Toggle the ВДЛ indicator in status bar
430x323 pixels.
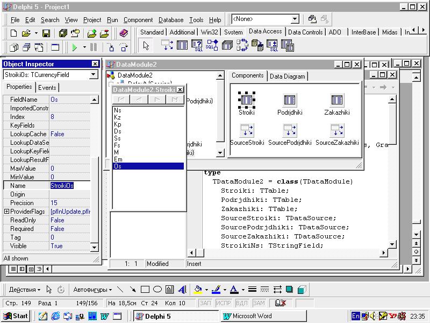(x=241, y=303)
